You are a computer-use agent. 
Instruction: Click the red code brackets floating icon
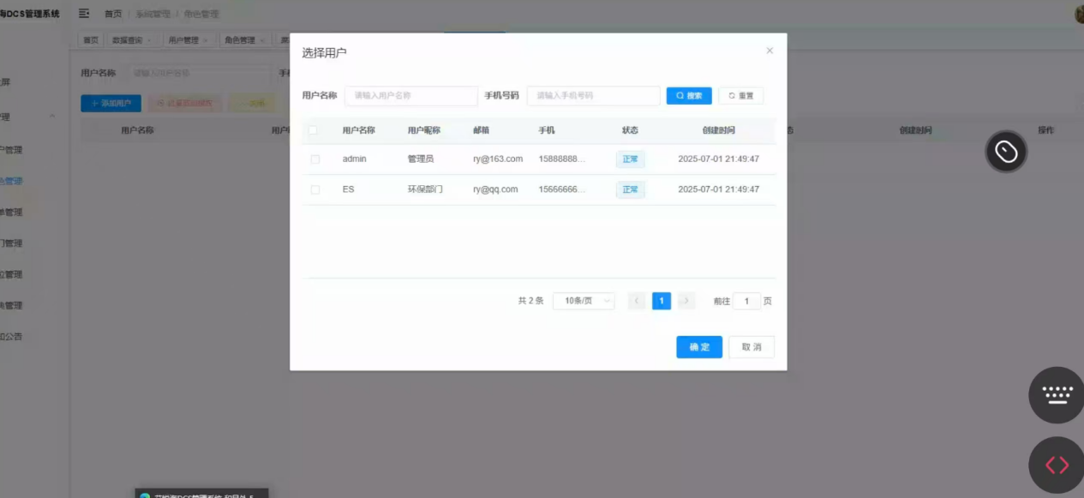coord(1057,465)
